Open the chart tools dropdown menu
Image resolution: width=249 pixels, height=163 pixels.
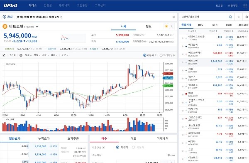(65, 55)
